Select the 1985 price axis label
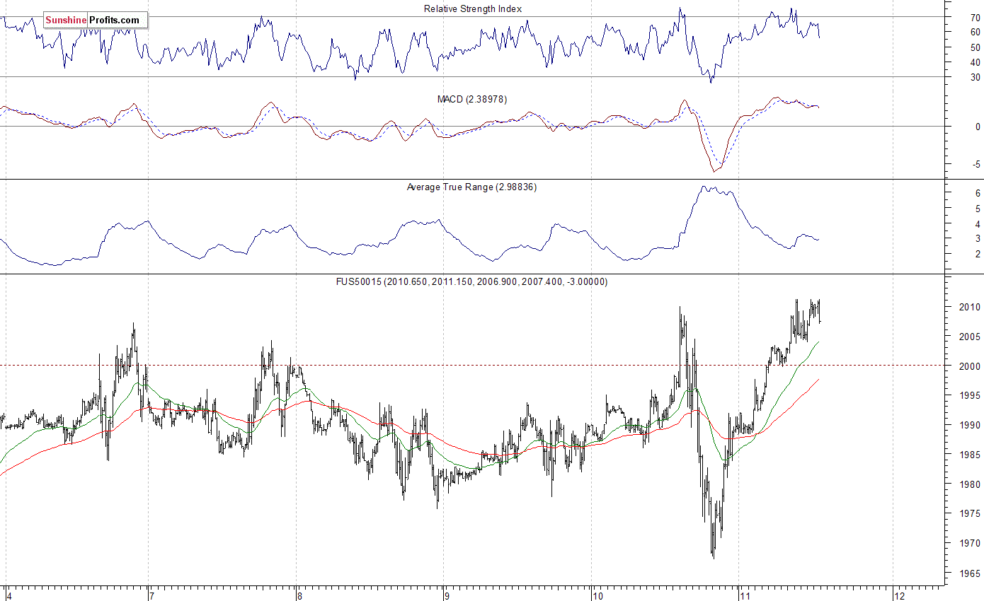The image size is (984, 601). [971, 455]
